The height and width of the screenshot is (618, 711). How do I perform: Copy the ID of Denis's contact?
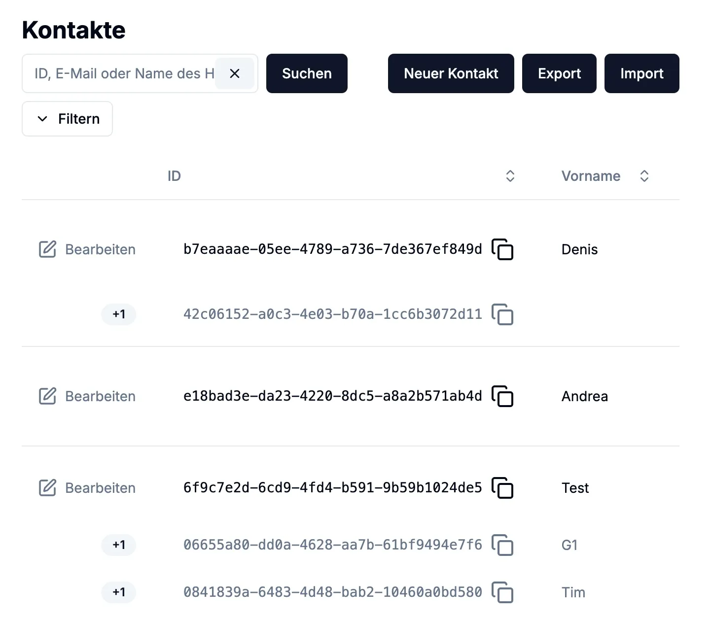pyautogui.click(x=503, y=249)
